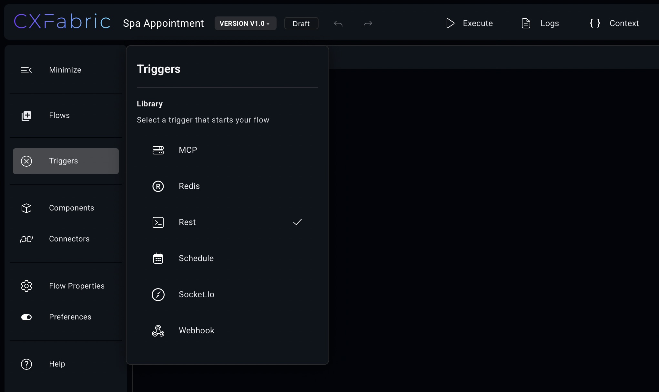Click the Flows plus-stack icon
659x392 pixels.
(x=26, y=116)
